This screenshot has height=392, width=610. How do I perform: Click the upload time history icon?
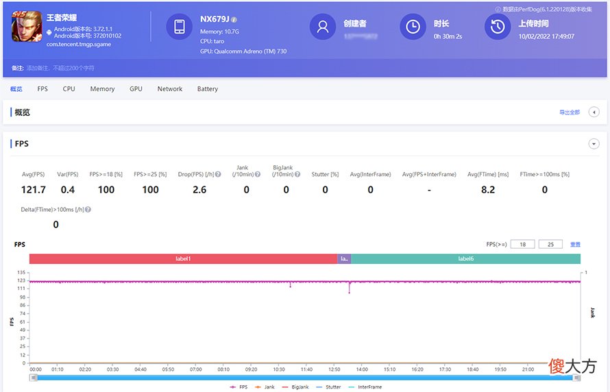(x=498, y=27)
